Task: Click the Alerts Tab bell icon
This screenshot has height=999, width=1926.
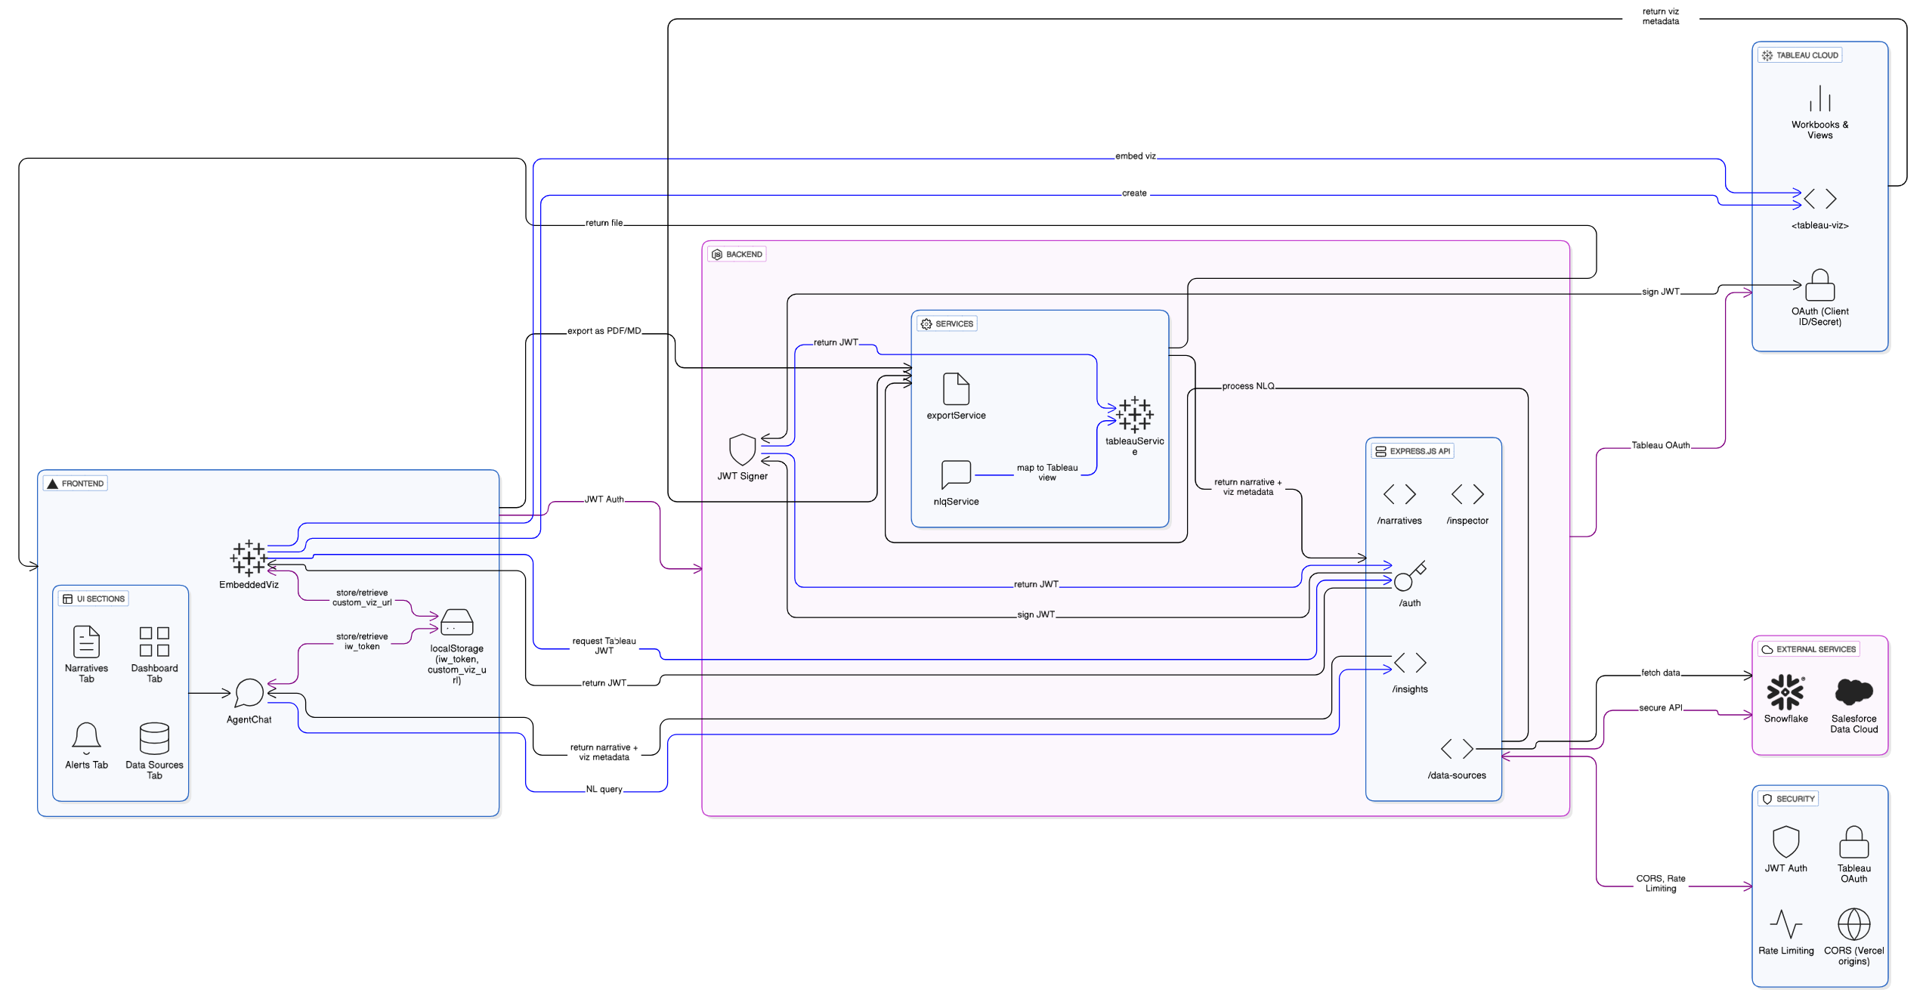Action: (86, 738)
